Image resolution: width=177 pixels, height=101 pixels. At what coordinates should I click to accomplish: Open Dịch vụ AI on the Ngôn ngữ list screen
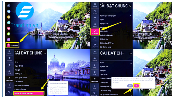tap(104, 31)
